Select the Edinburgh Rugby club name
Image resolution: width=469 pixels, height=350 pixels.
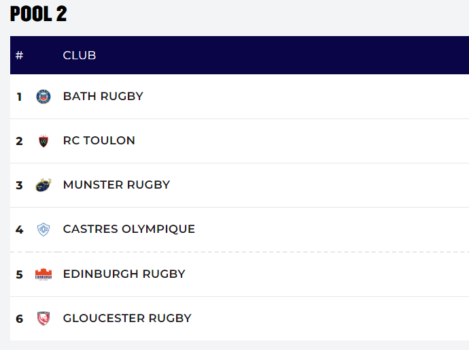(124, 274)
